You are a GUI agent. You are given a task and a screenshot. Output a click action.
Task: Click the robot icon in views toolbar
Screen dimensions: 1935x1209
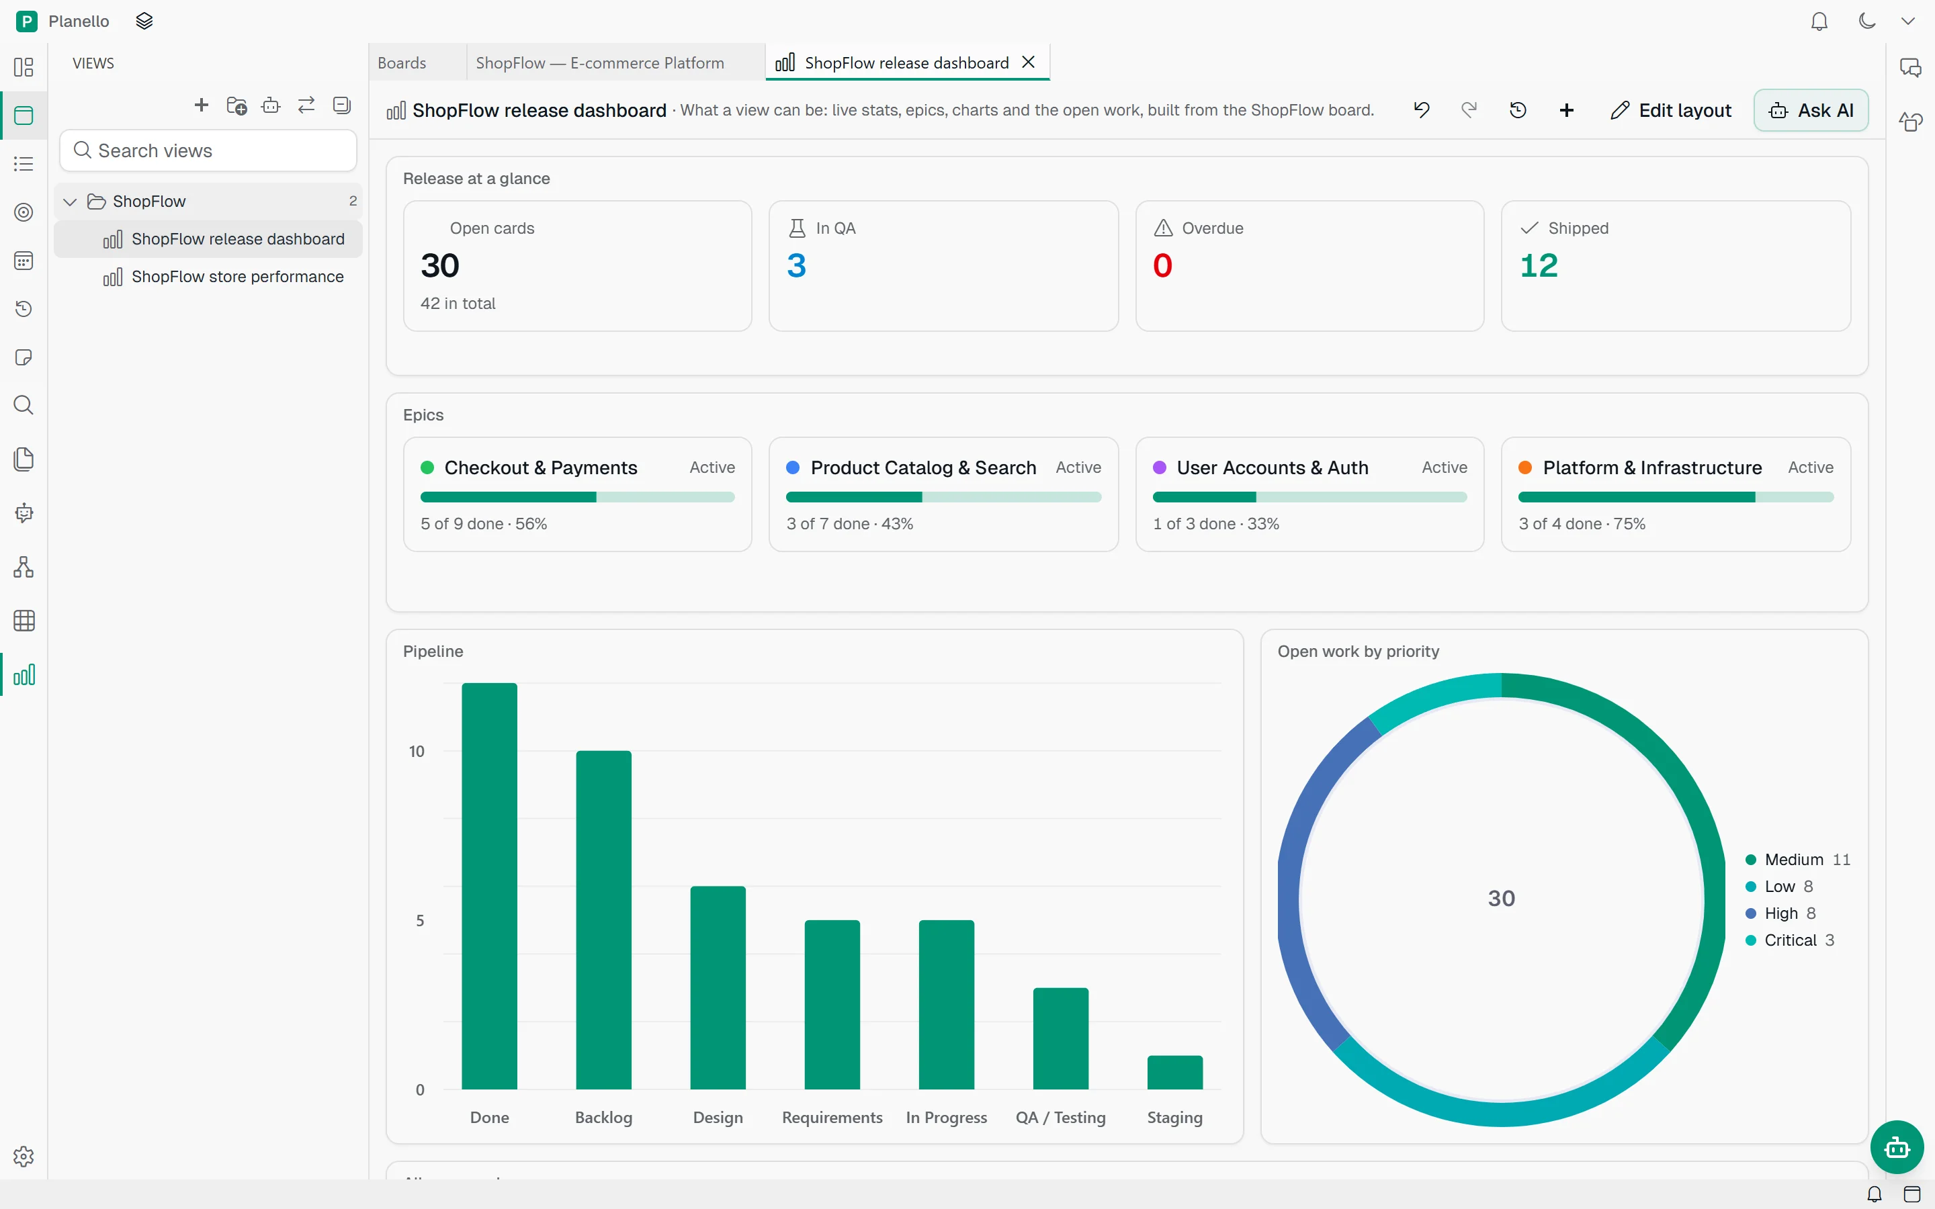[x=271, y=105]
